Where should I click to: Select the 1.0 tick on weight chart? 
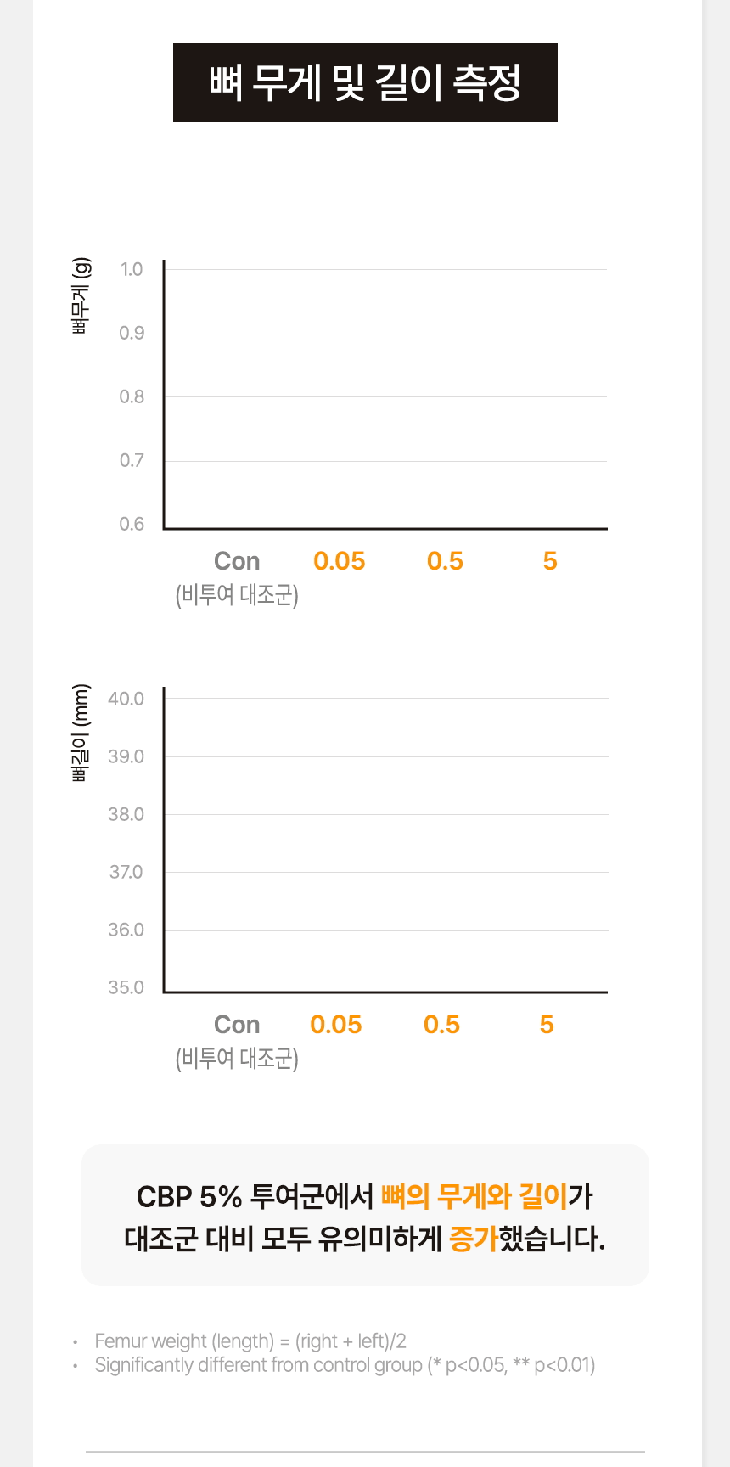(132, 270)
